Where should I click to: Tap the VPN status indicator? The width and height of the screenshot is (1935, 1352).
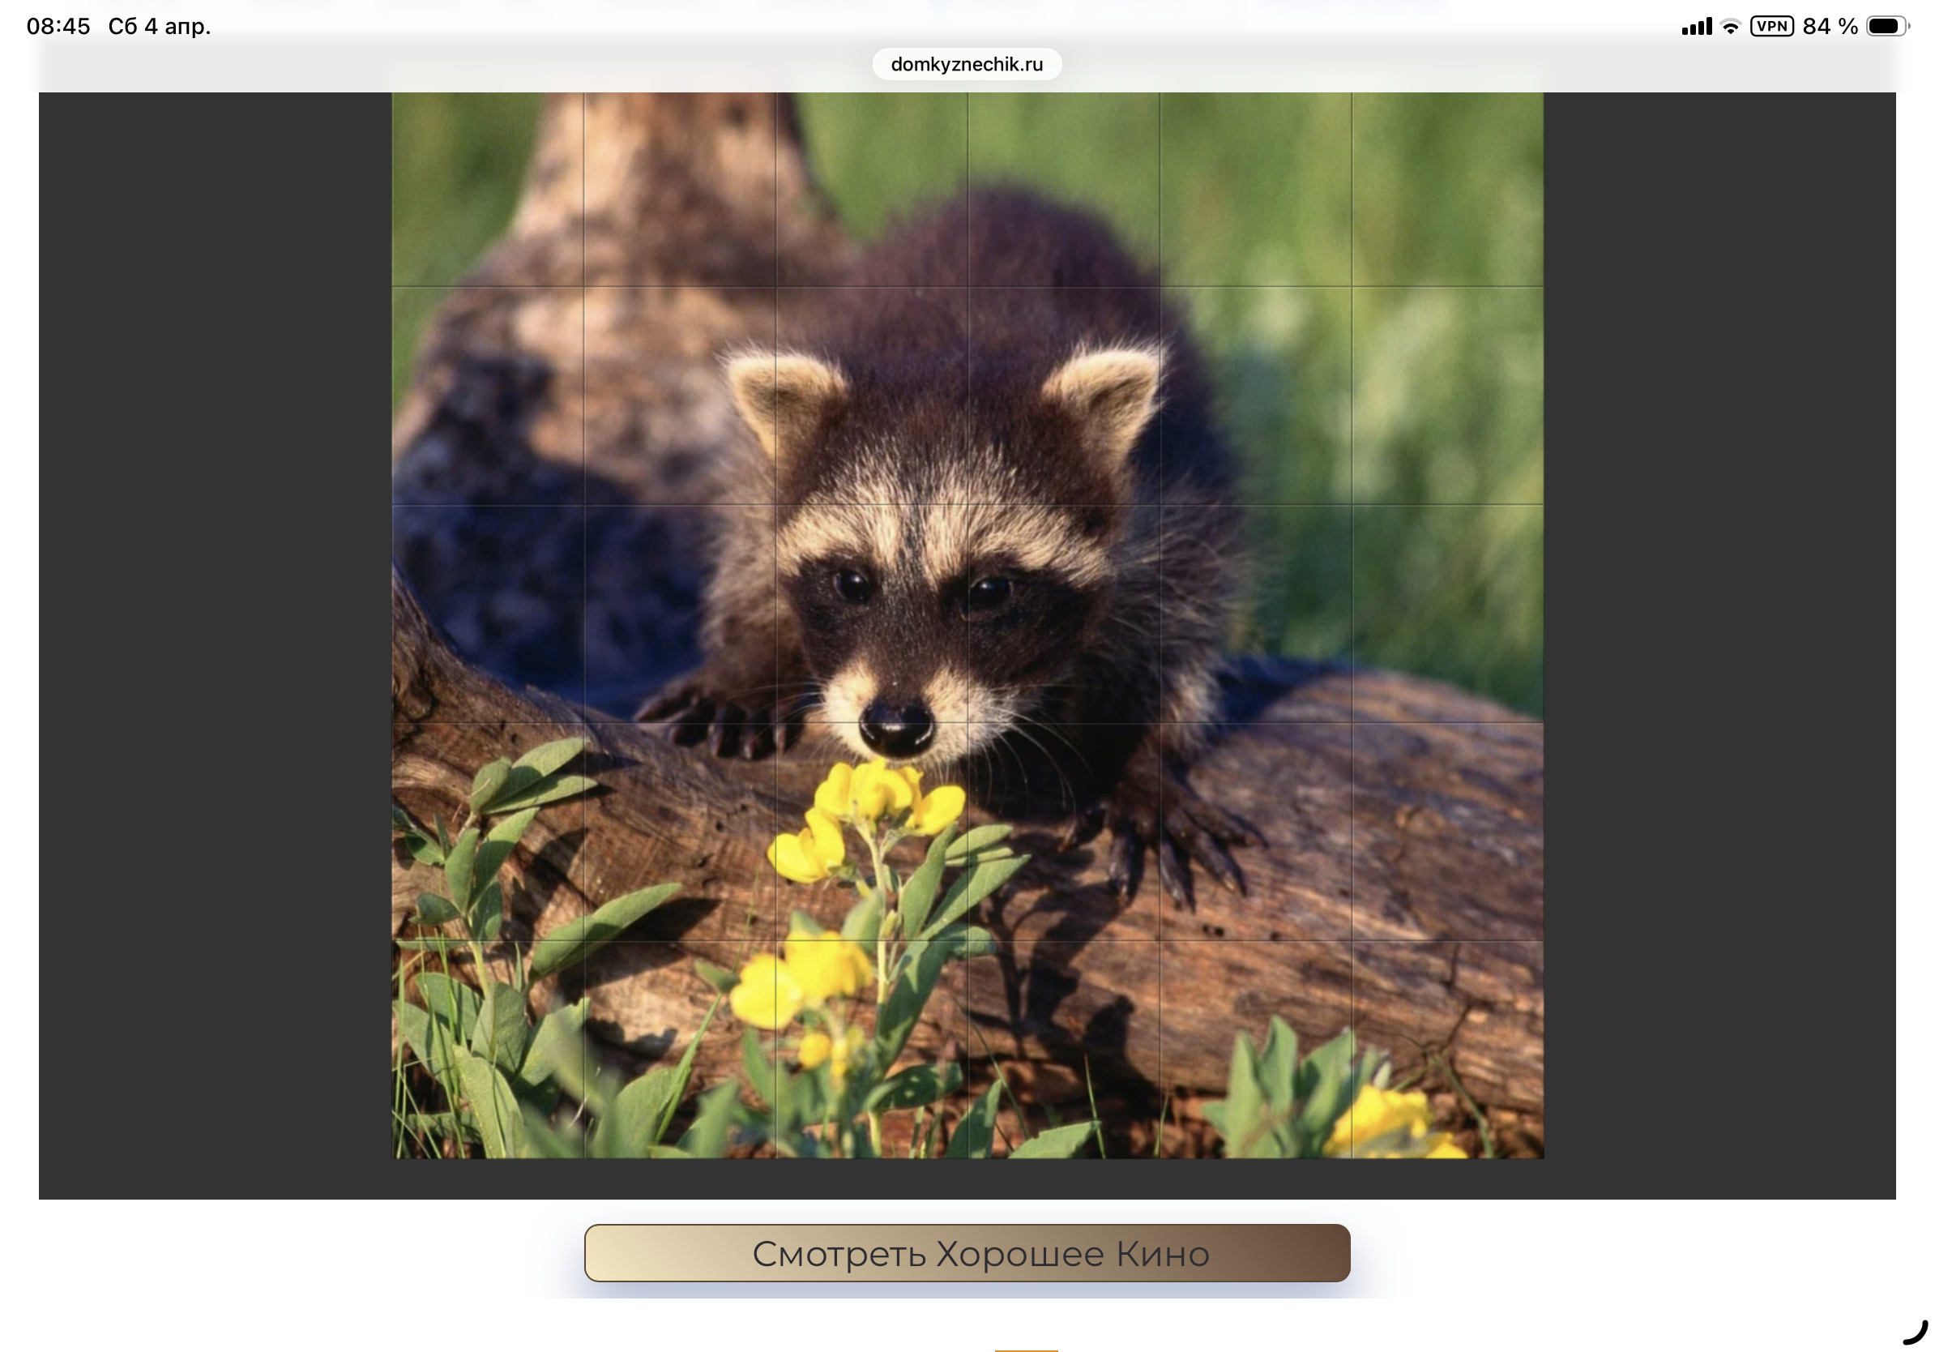(x=1771, y=26)
